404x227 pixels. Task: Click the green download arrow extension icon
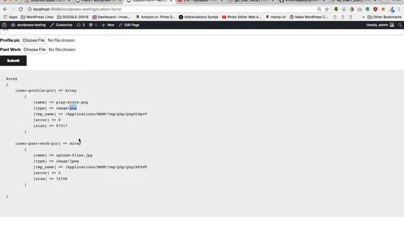tap(336, 9)
